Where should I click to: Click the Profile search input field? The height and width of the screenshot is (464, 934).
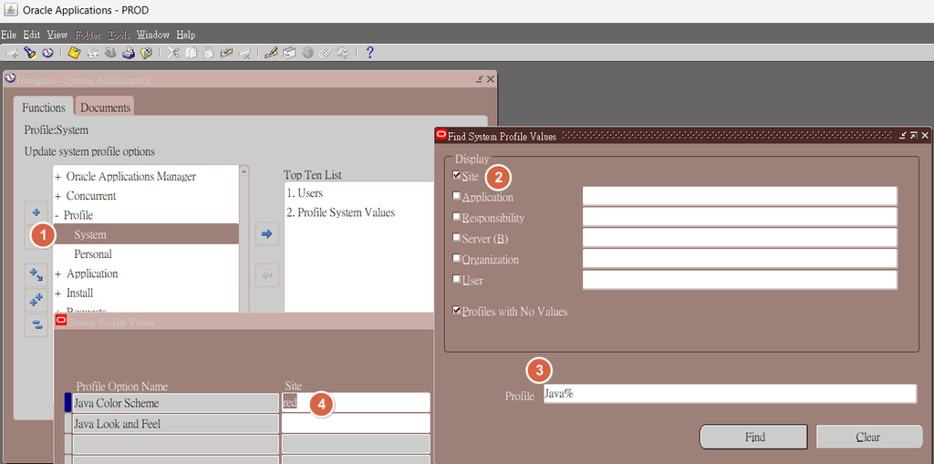click(730, 393)
